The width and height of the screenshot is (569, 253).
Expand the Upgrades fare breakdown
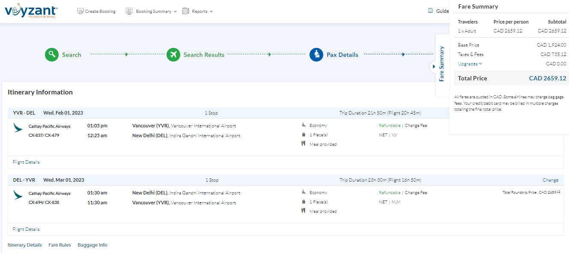pos(470,64)
